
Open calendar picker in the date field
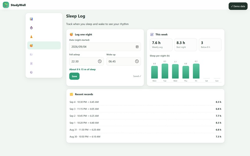point(137,47)
